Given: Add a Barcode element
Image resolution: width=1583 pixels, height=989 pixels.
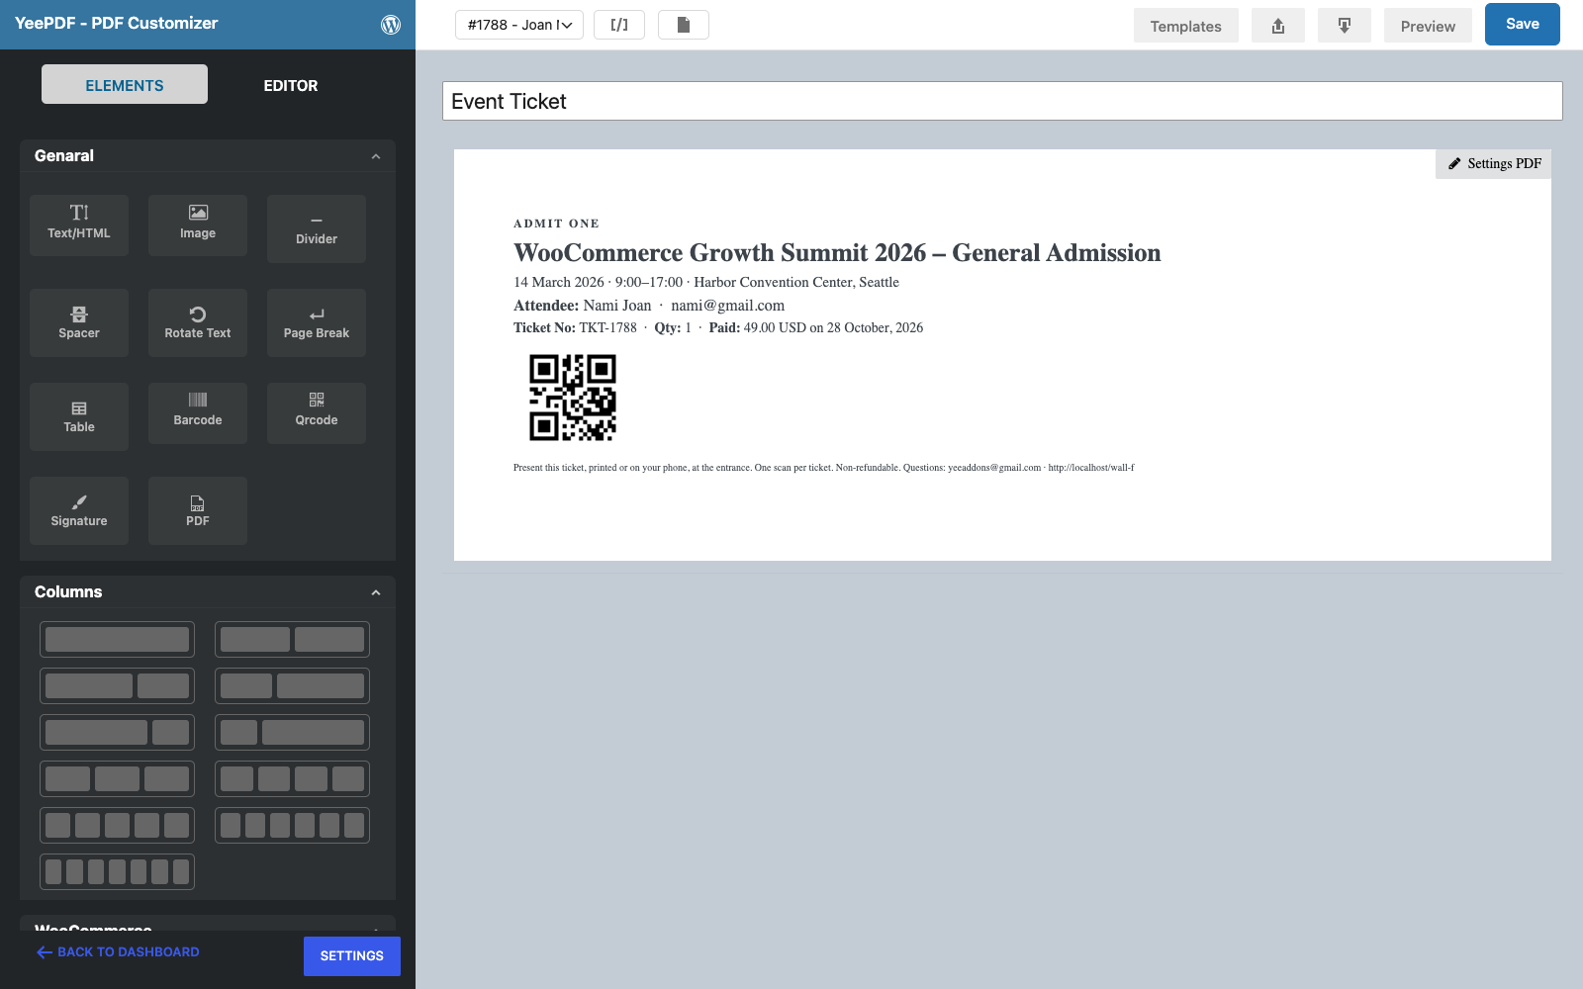Looking at the screenshot, I should (x=198, y=412).
